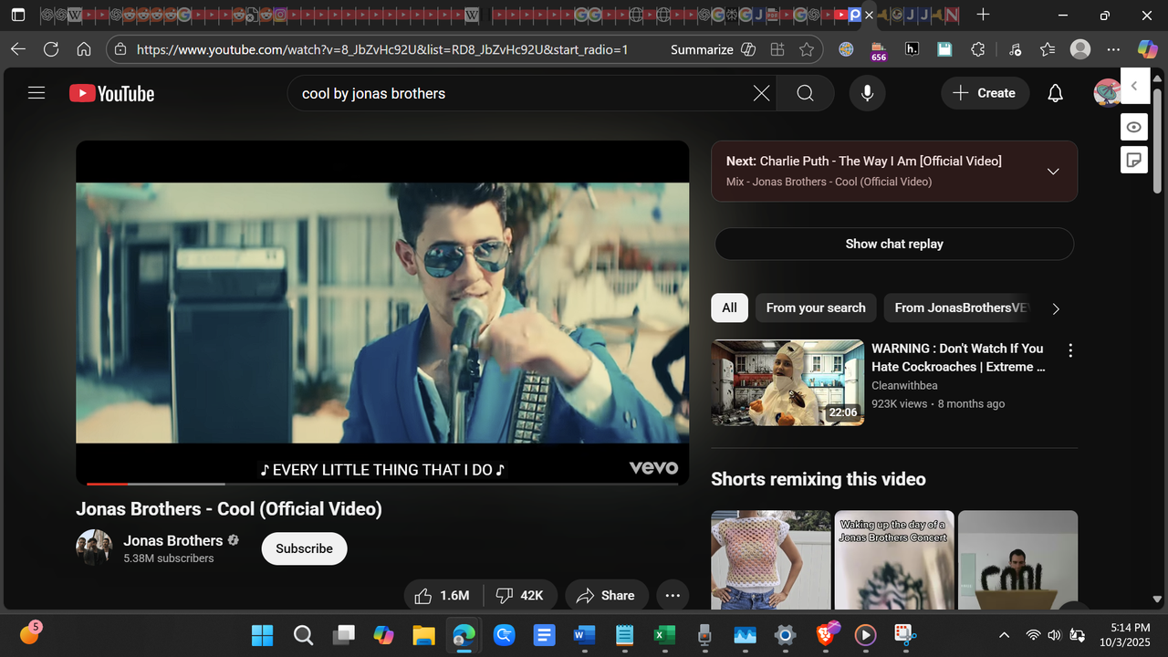The image size is (1168, 657).
Task: Open the Windows Start menu
Action: coord(262,634)
